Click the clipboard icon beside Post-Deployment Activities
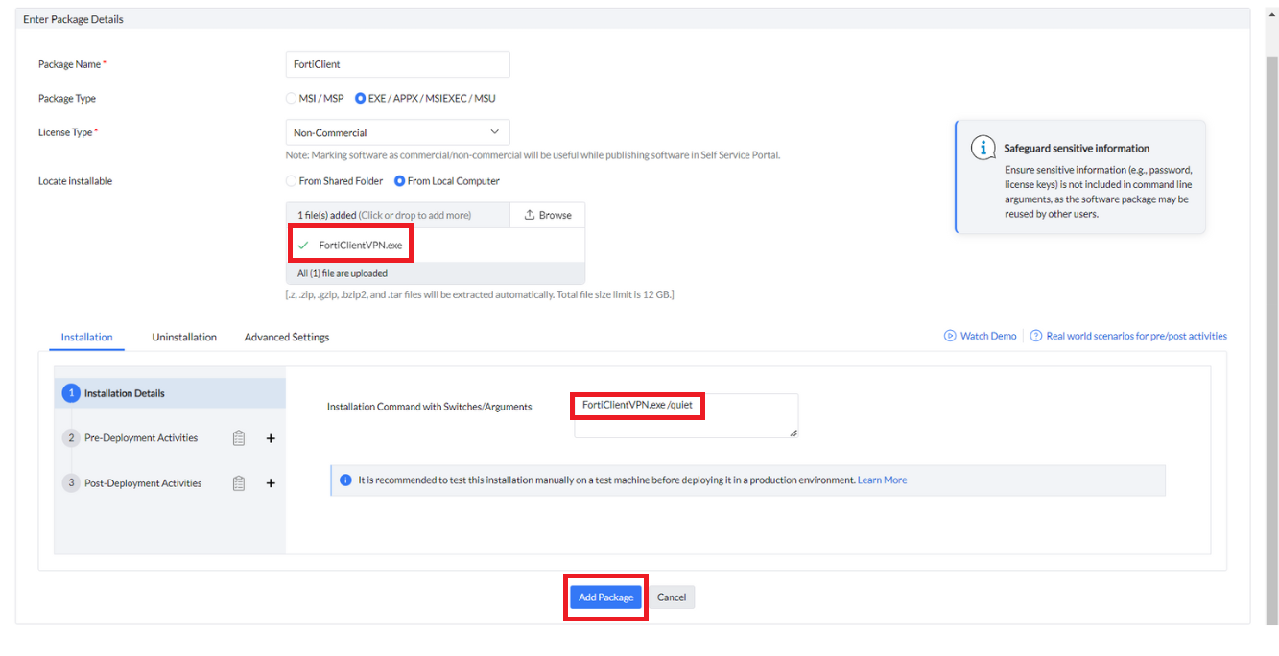This screenshot has width=1279, height=656. 239,483
